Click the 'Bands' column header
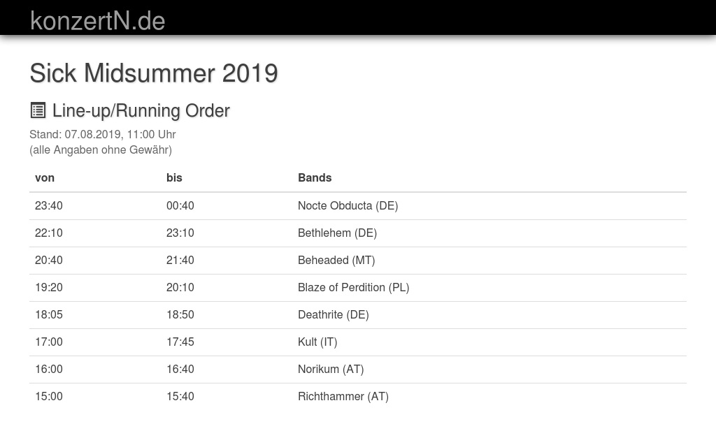Screen dimensions: 716x424 click(x=315, y=178)
